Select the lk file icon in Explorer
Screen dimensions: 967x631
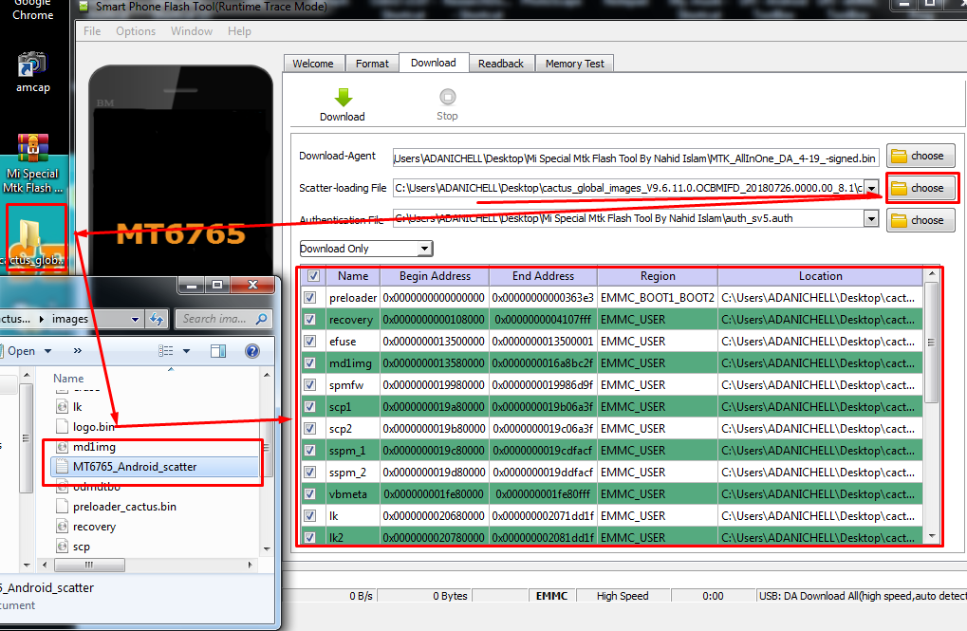tap(63, 406)
